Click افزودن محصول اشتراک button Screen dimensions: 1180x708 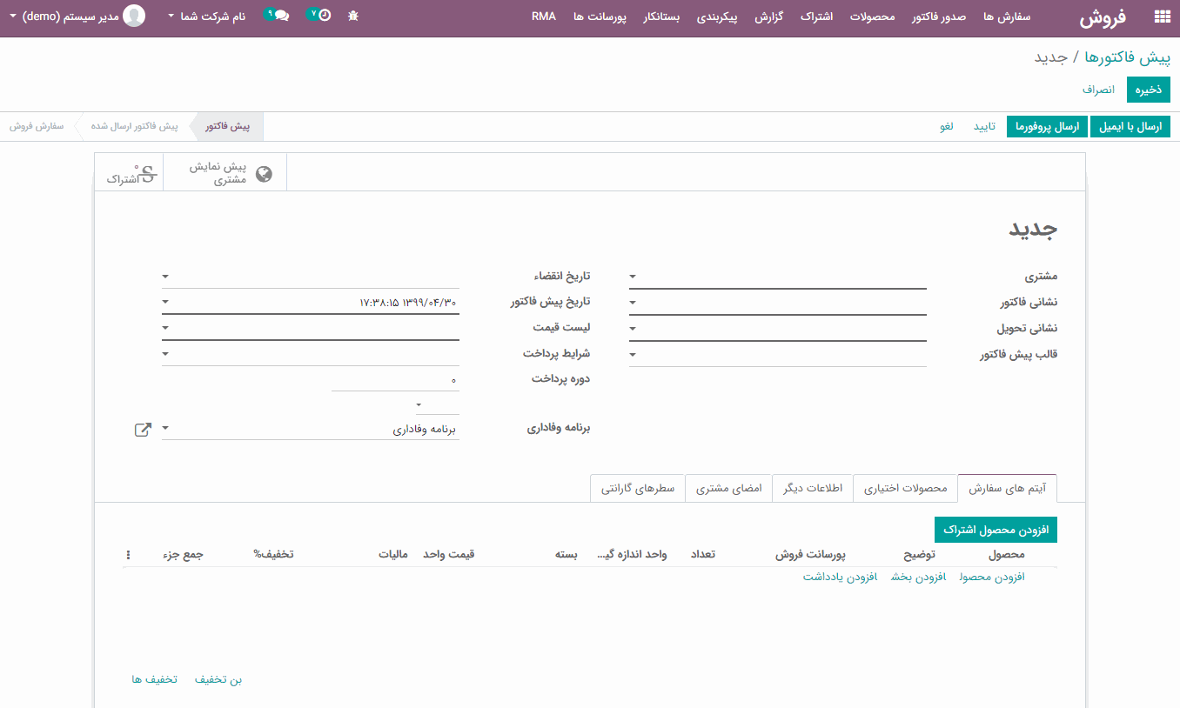[x=996, y=529]
